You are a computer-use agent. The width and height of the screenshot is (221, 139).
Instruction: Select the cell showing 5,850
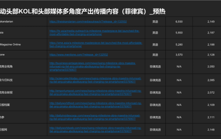click(x=179, y=32)
